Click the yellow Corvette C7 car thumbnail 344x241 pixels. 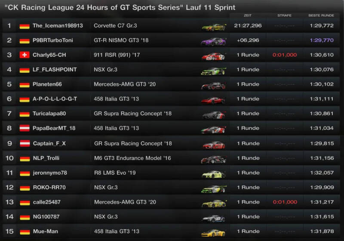[214, 27]
